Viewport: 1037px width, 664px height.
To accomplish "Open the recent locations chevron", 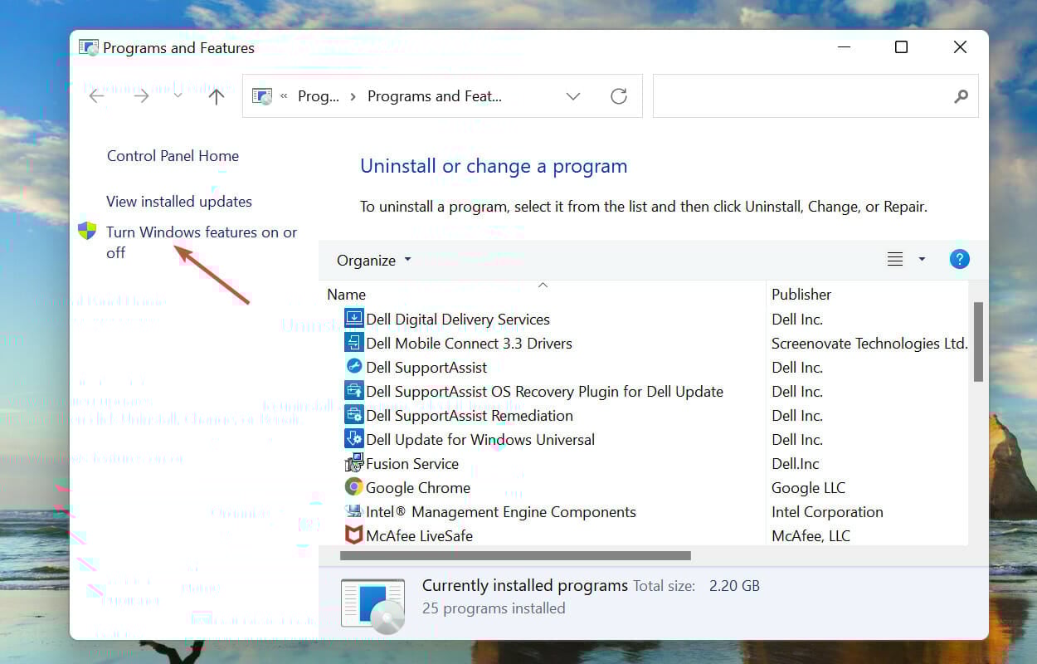I will click(178, 96).
